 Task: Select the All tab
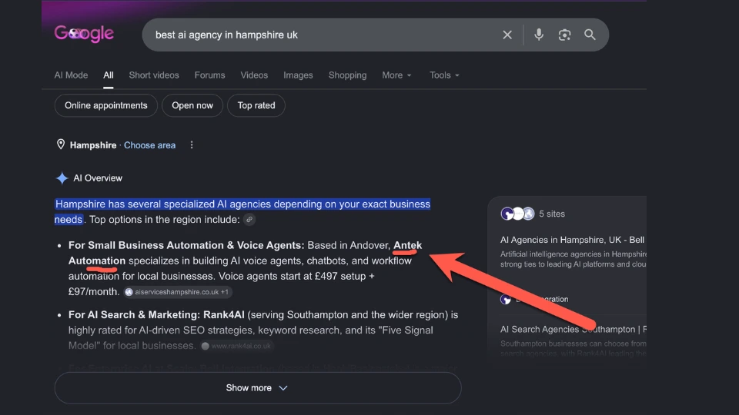tap(109, 75)
